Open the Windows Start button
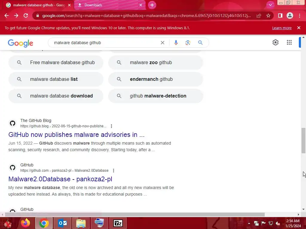The image size is (306, 229). pyautogui.click(x=8, y=223)
